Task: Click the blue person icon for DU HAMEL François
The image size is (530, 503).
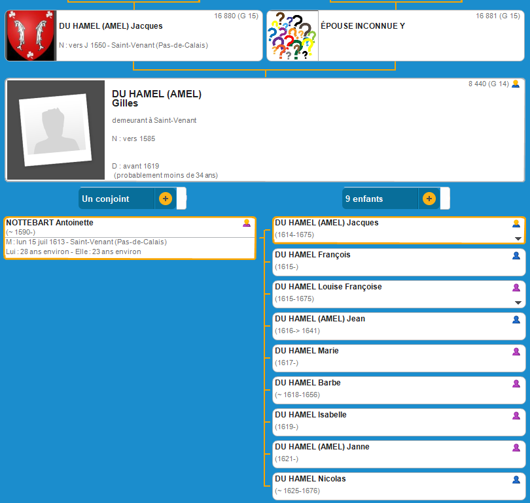Action: [516, 255]
